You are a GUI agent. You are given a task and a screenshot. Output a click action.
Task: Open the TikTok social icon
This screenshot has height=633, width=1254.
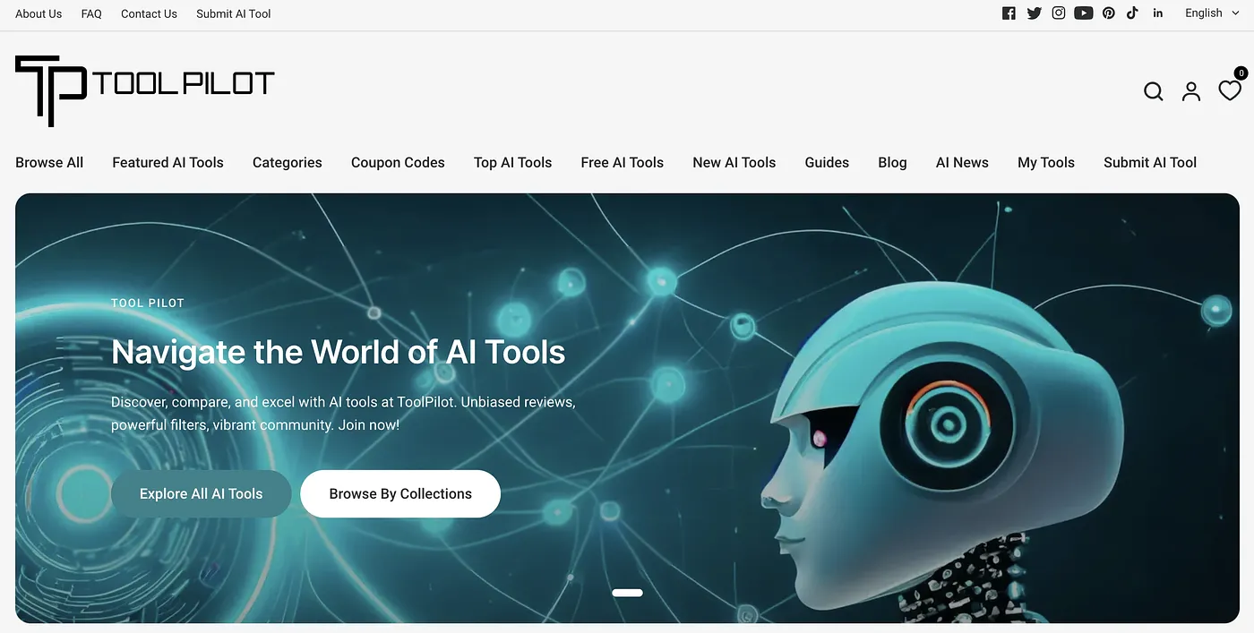(x=1133, y=13)
